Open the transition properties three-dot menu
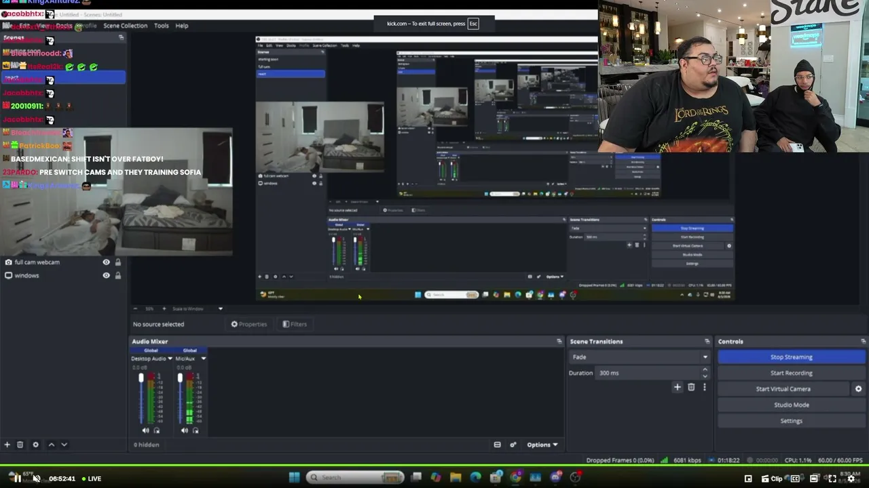The image size is (869, 488). point(704,387)
